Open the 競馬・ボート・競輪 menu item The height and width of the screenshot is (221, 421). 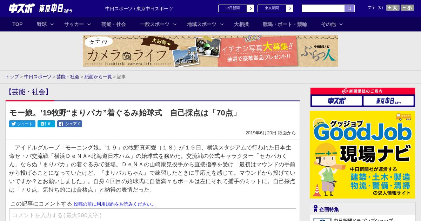[285, 24]
